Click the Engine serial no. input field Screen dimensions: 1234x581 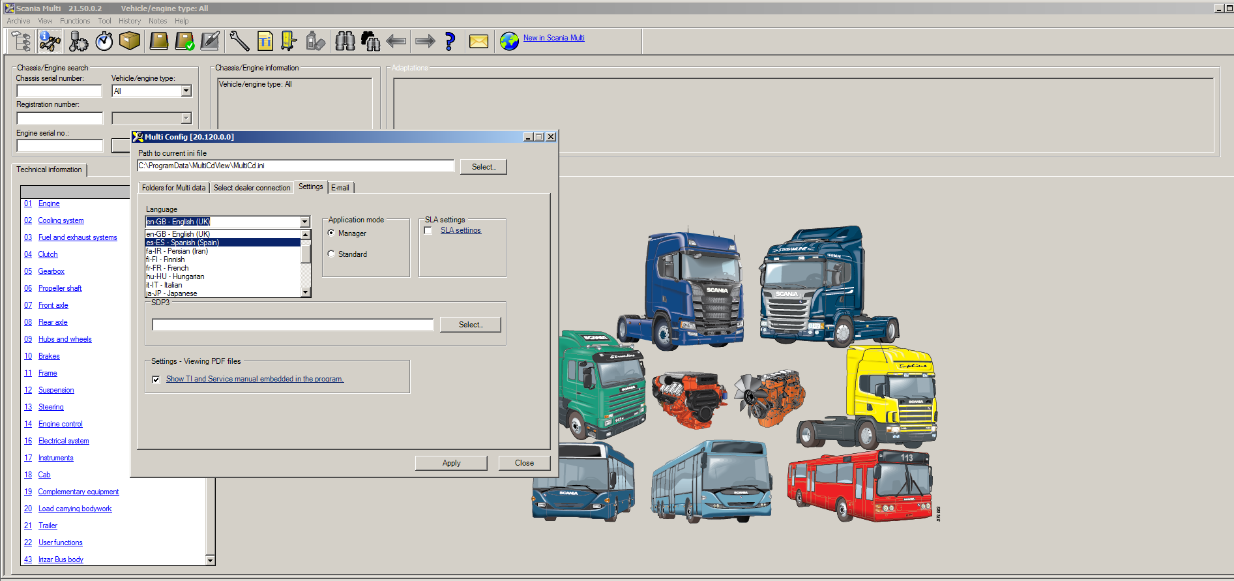point(59,145)
